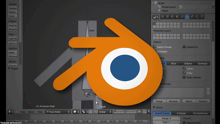The height and width of the screenshot is (124, 220).
Task: Open the Pose menu in viewport header
Action: coord(40,112)
